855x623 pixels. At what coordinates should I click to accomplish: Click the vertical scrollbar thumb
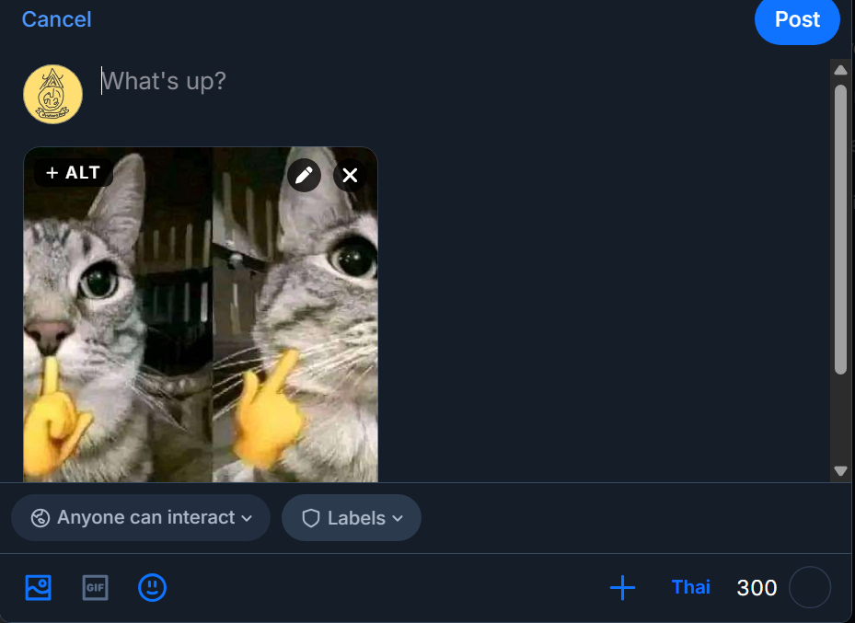[x=840, y=230]
